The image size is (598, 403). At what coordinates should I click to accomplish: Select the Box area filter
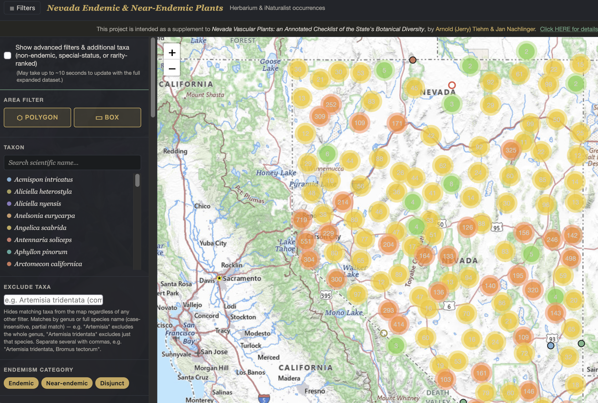point(107,117)
